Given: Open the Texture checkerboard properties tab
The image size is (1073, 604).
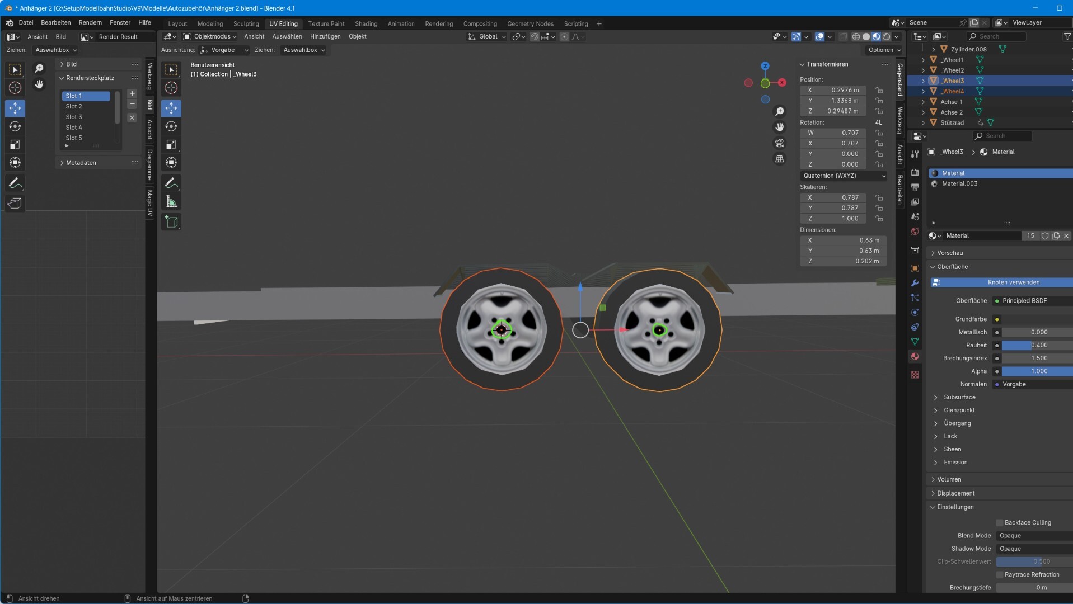Looking at the screenshot, I should (x=915, y=375).
